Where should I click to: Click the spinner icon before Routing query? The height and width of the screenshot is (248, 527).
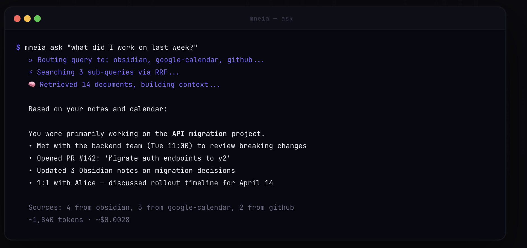[31, 60]
